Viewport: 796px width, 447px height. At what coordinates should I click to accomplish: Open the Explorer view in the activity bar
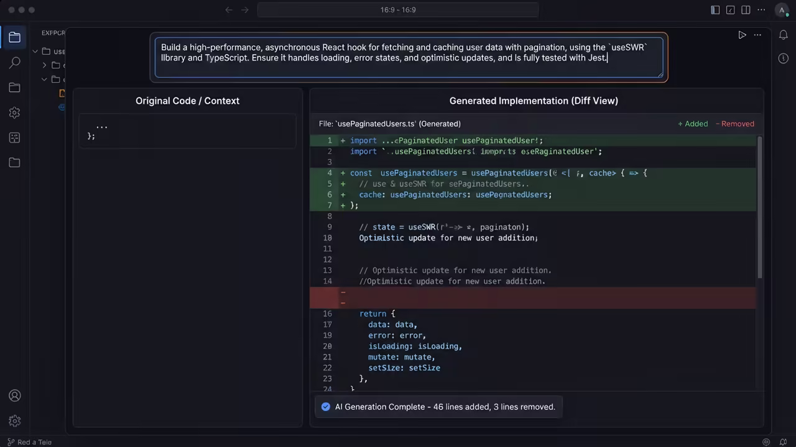pyautogui.click(x=14, y=37)
